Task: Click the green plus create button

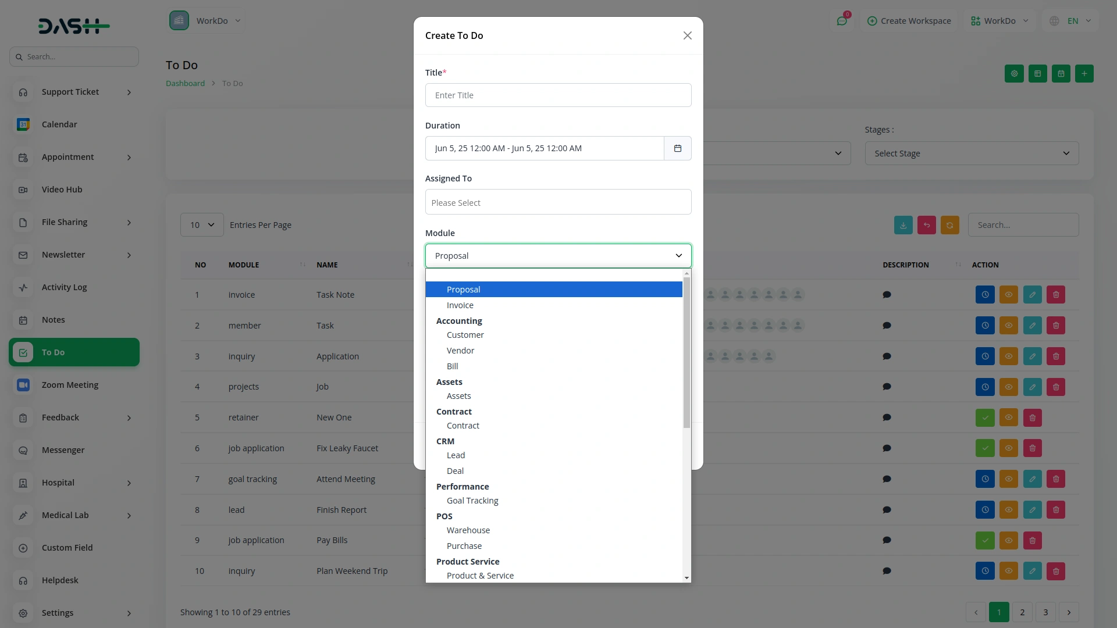Action: pos(1084,74)
